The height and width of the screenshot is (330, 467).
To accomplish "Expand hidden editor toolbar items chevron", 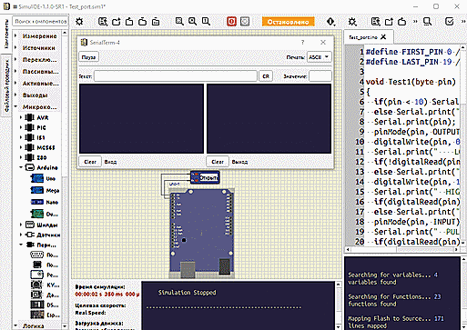I will point(415,22).
